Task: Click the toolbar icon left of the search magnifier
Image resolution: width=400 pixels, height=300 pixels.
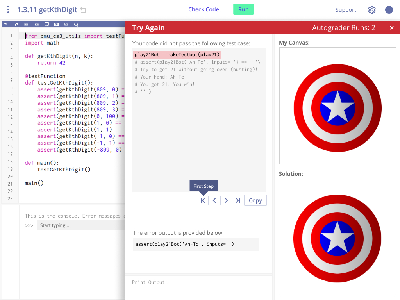Action: coord(66,25)
